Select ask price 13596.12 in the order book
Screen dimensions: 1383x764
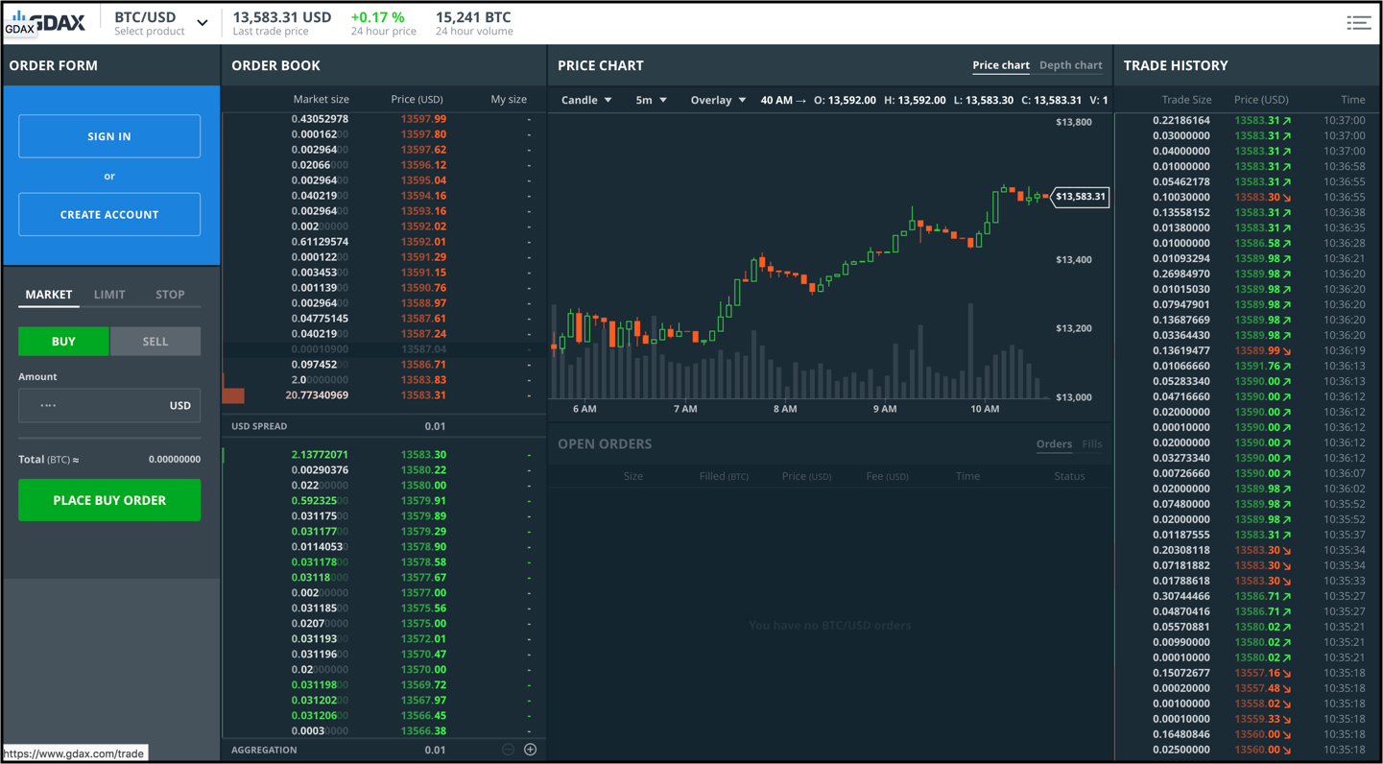pos(423,165)
